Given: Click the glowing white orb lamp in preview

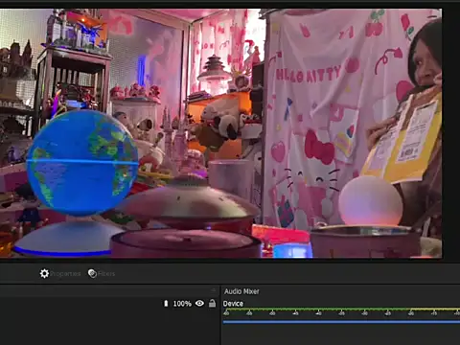Looking at the screenshot, I should (371, 200).
